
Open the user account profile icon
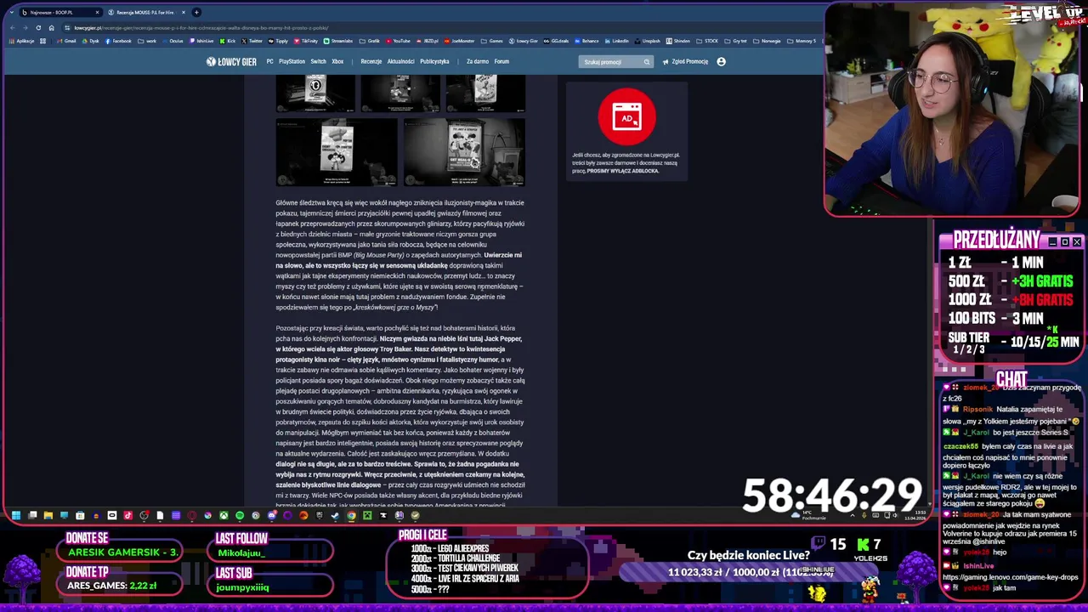click(x=721, y=61)
